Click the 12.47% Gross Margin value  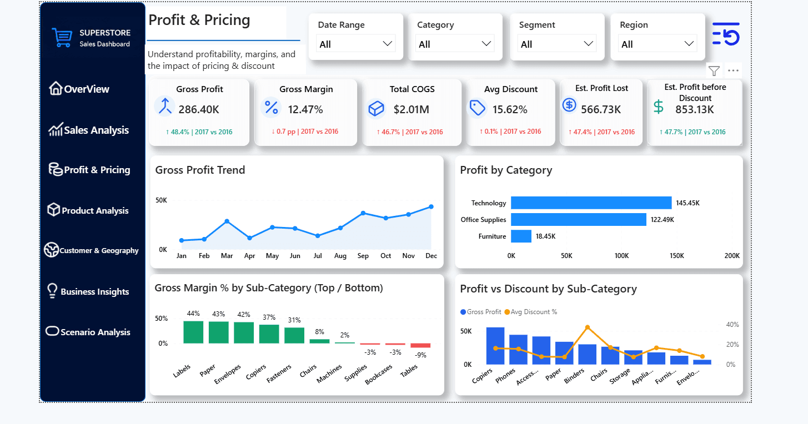point(305,109)
